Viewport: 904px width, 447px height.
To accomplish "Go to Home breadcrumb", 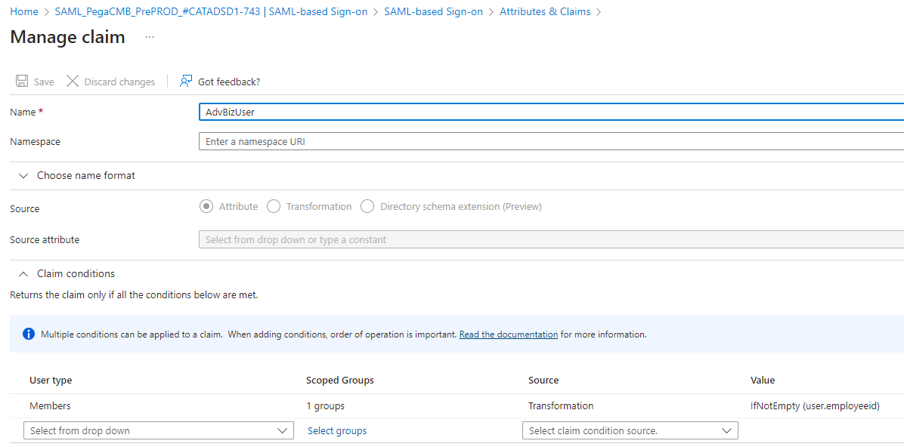I will pos(24,12).
